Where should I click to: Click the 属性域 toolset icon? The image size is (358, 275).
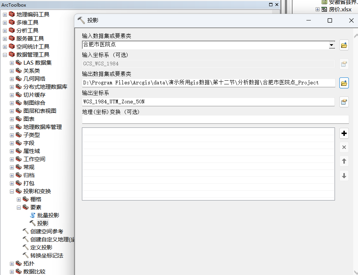point(19,151)
